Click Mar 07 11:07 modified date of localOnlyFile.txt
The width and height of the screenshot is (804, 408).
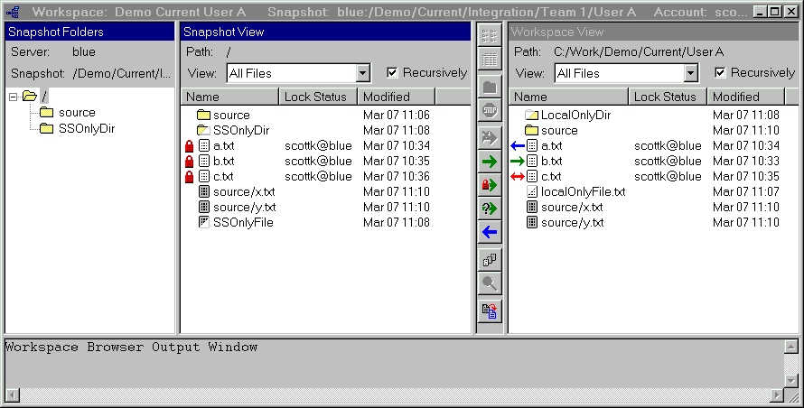pos(745,191)
